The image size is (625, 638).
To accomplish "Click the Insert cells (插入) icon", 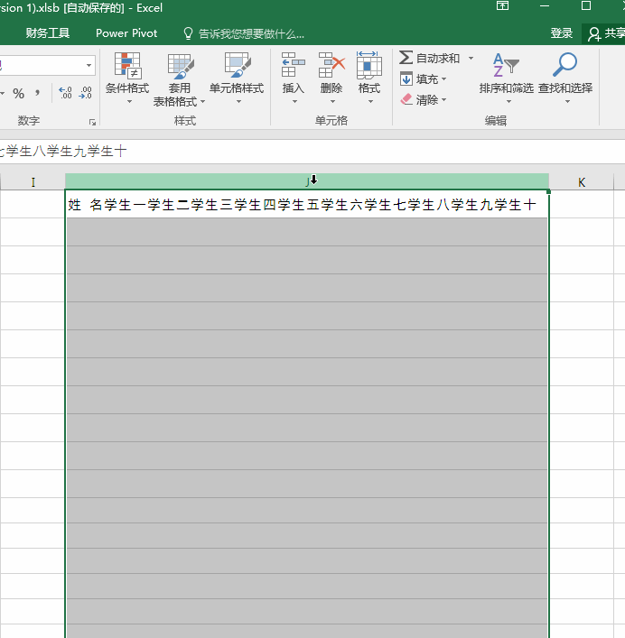I will click(x=294, y=65).
